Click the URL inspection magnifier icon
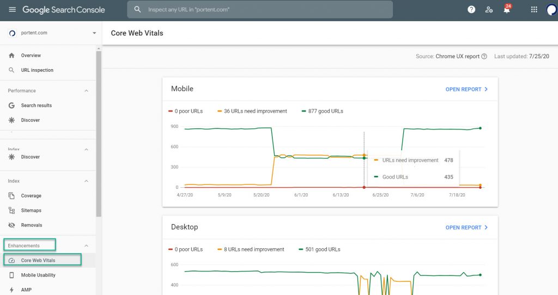558x295 pixels. (x=12, y=70)
